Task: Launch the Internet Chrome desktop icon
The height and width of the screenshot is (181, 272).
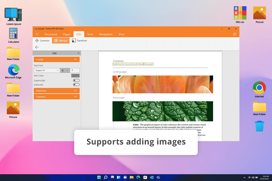Action: pyautogui.click(x=259, y=89)
